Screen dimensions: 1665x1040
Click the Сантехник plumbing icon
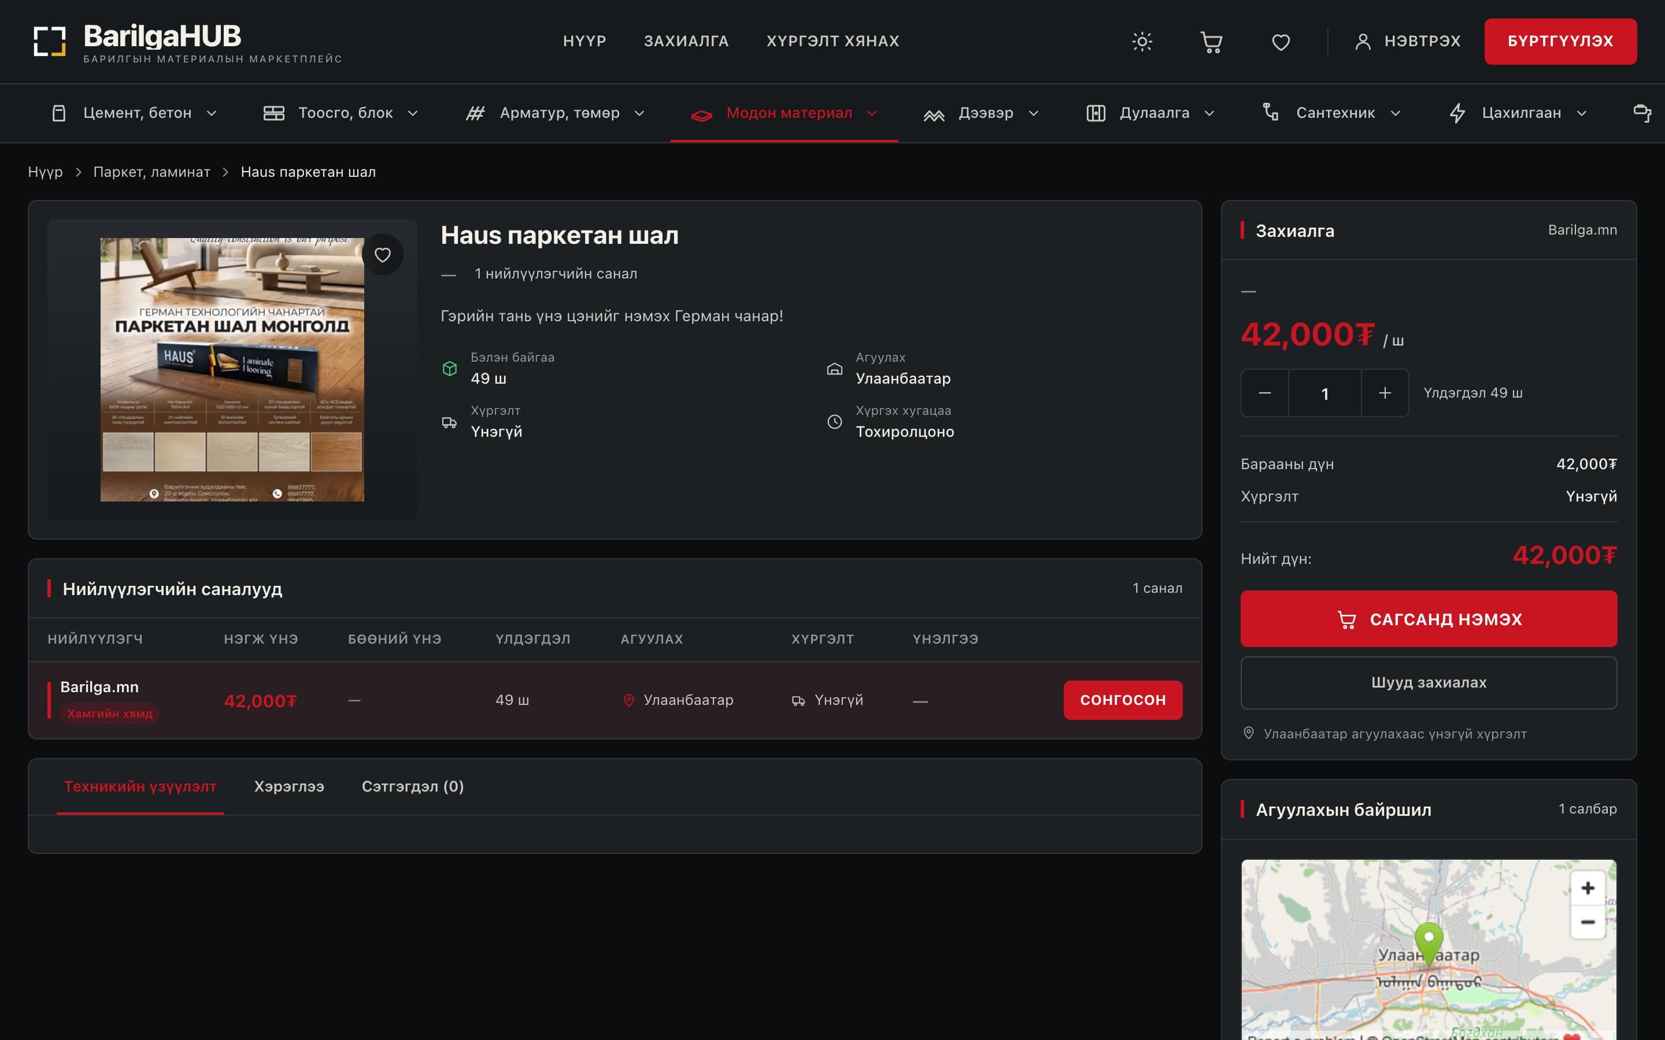point(1271,112)
